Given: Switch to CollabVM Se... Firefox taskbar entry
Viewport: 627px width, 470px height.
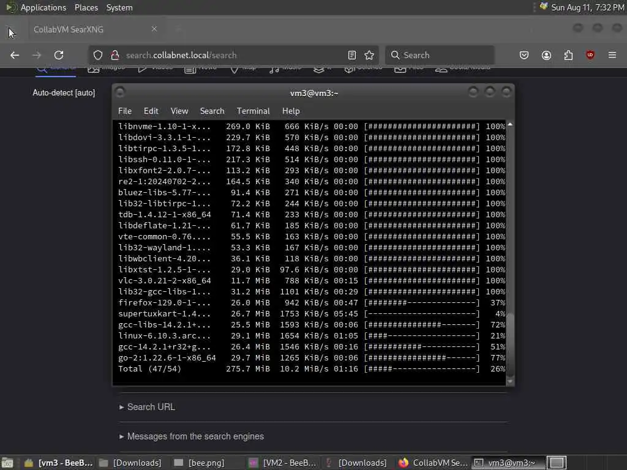Looking at the screenshot, I should (x=432, y=463).
